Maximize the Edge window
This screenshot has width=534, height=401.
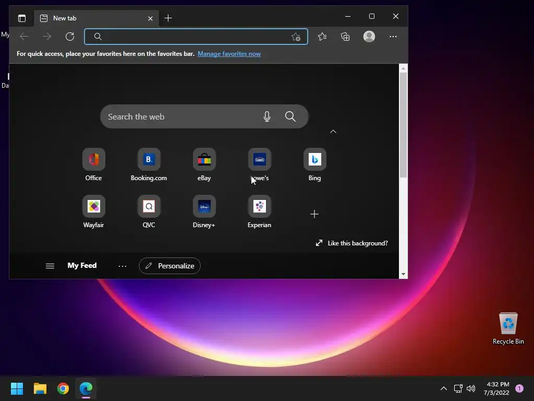[x=371, y=16]
